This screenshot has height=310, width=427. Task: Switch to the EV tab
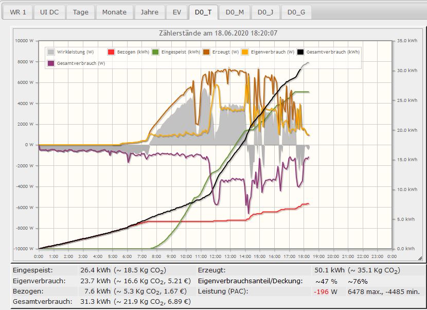click(176, 12)
